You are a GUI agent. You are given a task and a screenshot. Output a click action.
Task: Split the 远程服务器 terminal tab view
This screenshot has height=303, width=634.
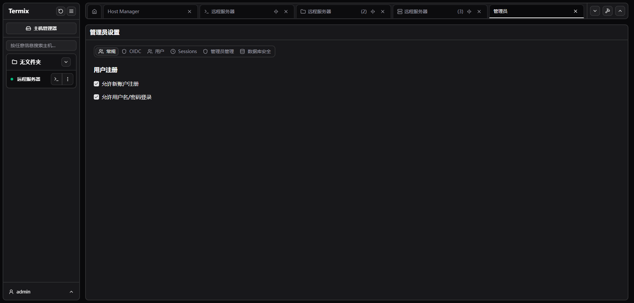(276, 12)
